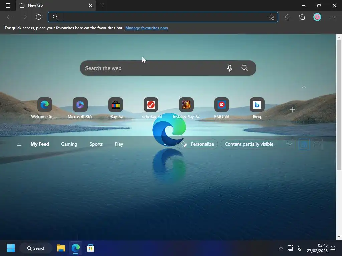Open Install&Play ad quick link

pos(186,108)
